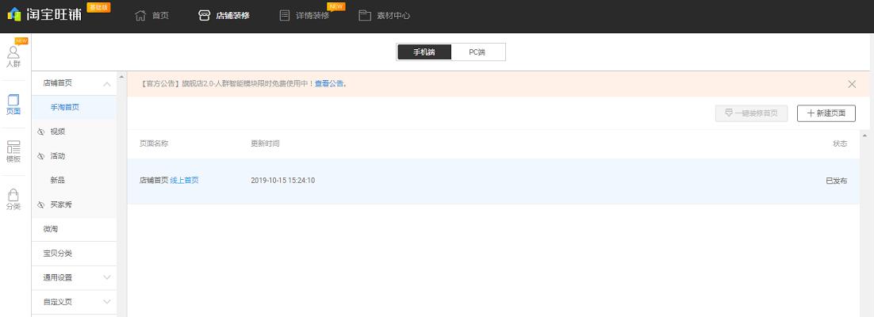Click the 首页 home icon in top bar

point(140,15)
